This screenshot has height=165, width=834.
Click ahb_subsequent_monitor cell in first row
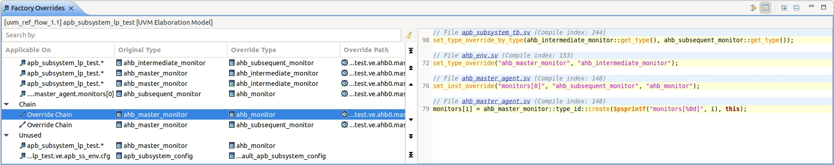click(x=275, y=63)
